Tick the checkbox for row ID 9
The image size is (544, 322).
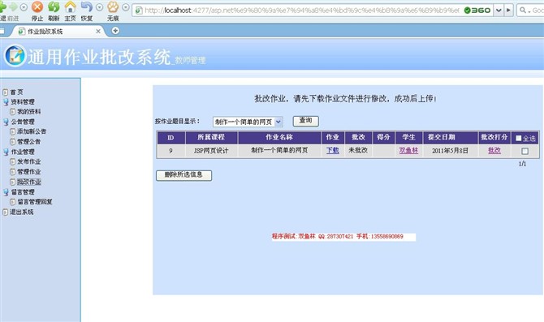(525, 151)
